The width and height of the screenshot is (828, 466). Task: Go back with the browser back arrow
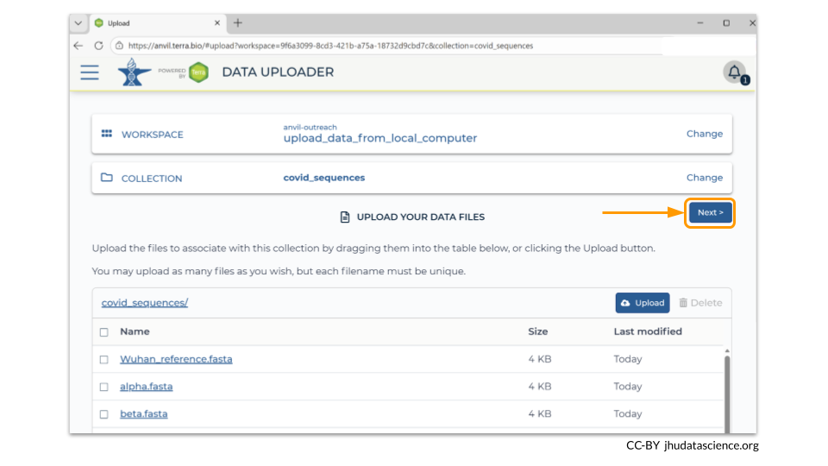coord(78,46)
